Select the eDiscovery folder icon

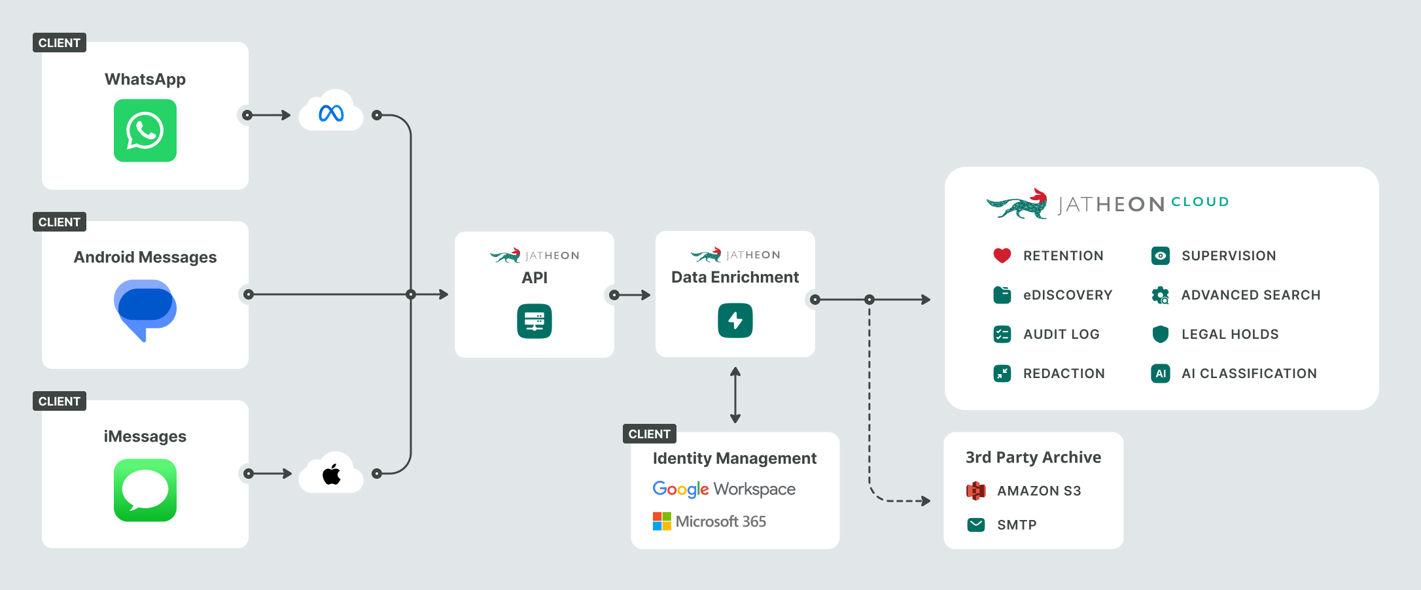(x=1002, y=295)
